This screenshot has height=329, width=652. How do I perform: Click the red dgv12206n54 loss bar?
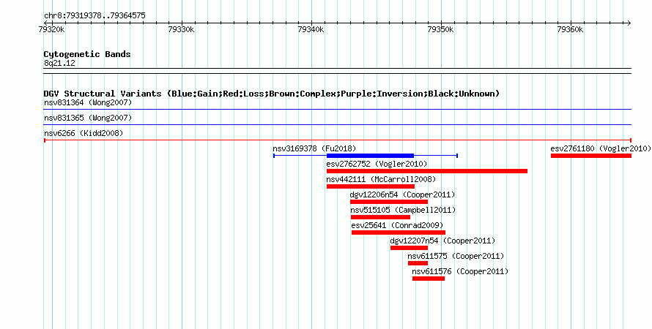pyautogui.click(x=389, y=202)
